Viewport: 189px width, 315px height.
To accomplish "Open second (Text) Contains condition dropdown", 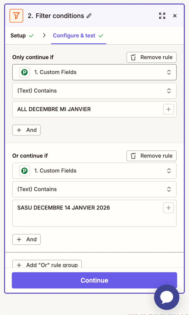I will pyautogui.click(x=94, y=189).
